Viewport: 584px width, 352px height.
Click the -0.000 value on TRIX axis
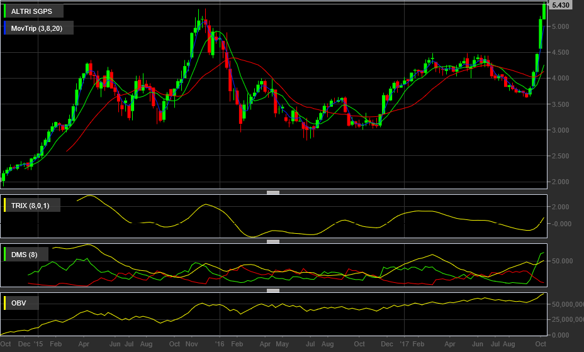(561, 224)
